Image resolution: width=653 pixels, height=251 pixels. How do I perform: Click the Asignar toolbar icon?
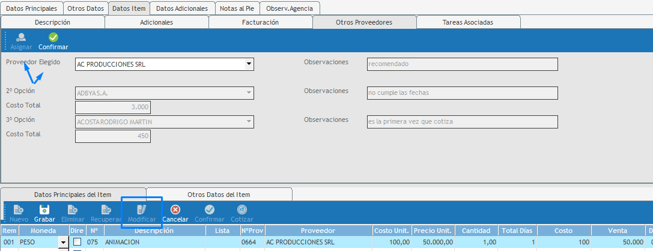coord(21,37)
